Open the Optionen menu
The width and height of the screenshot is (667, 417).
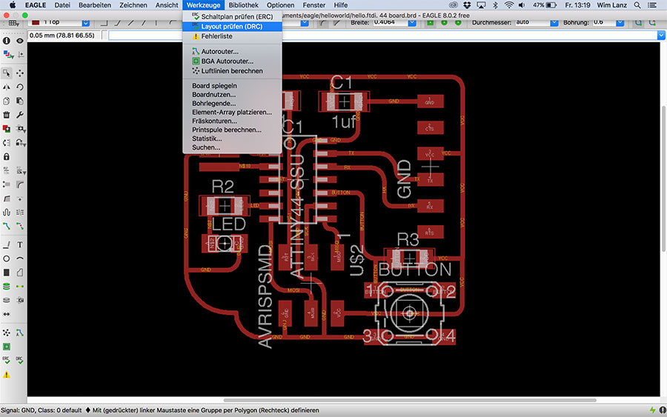(280, 5)
